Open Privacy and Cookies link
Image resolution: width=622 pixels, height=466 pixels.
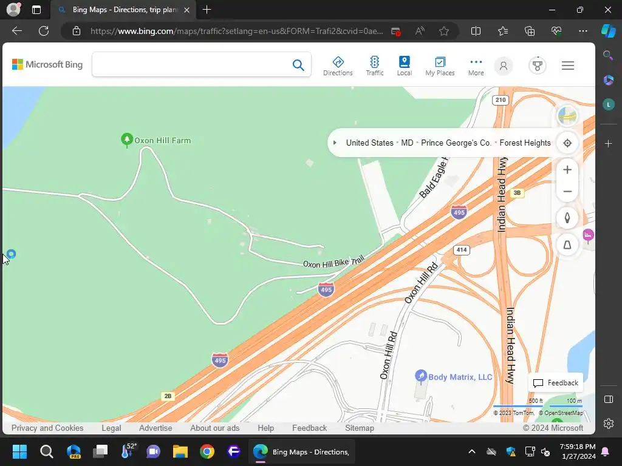pos(47,428)
